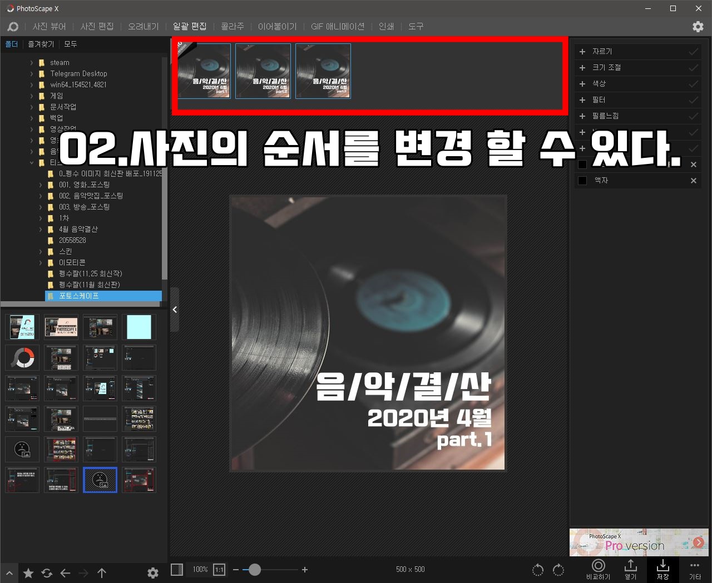Select the part.1 thumbnail in batch strip

pyautogui.click(x=203, y=71)
